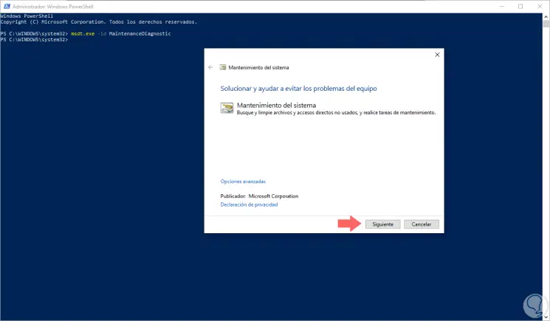
Task: Open the Declaración de privacidad link
Action: [249, 204]
